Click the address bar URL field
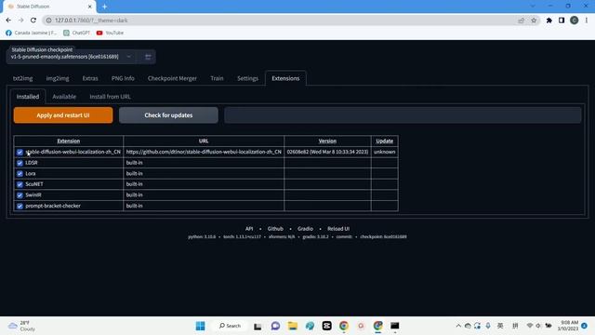The width and height of the screenshot is (595, 335). pyautogui.click(x=281, y=20)
